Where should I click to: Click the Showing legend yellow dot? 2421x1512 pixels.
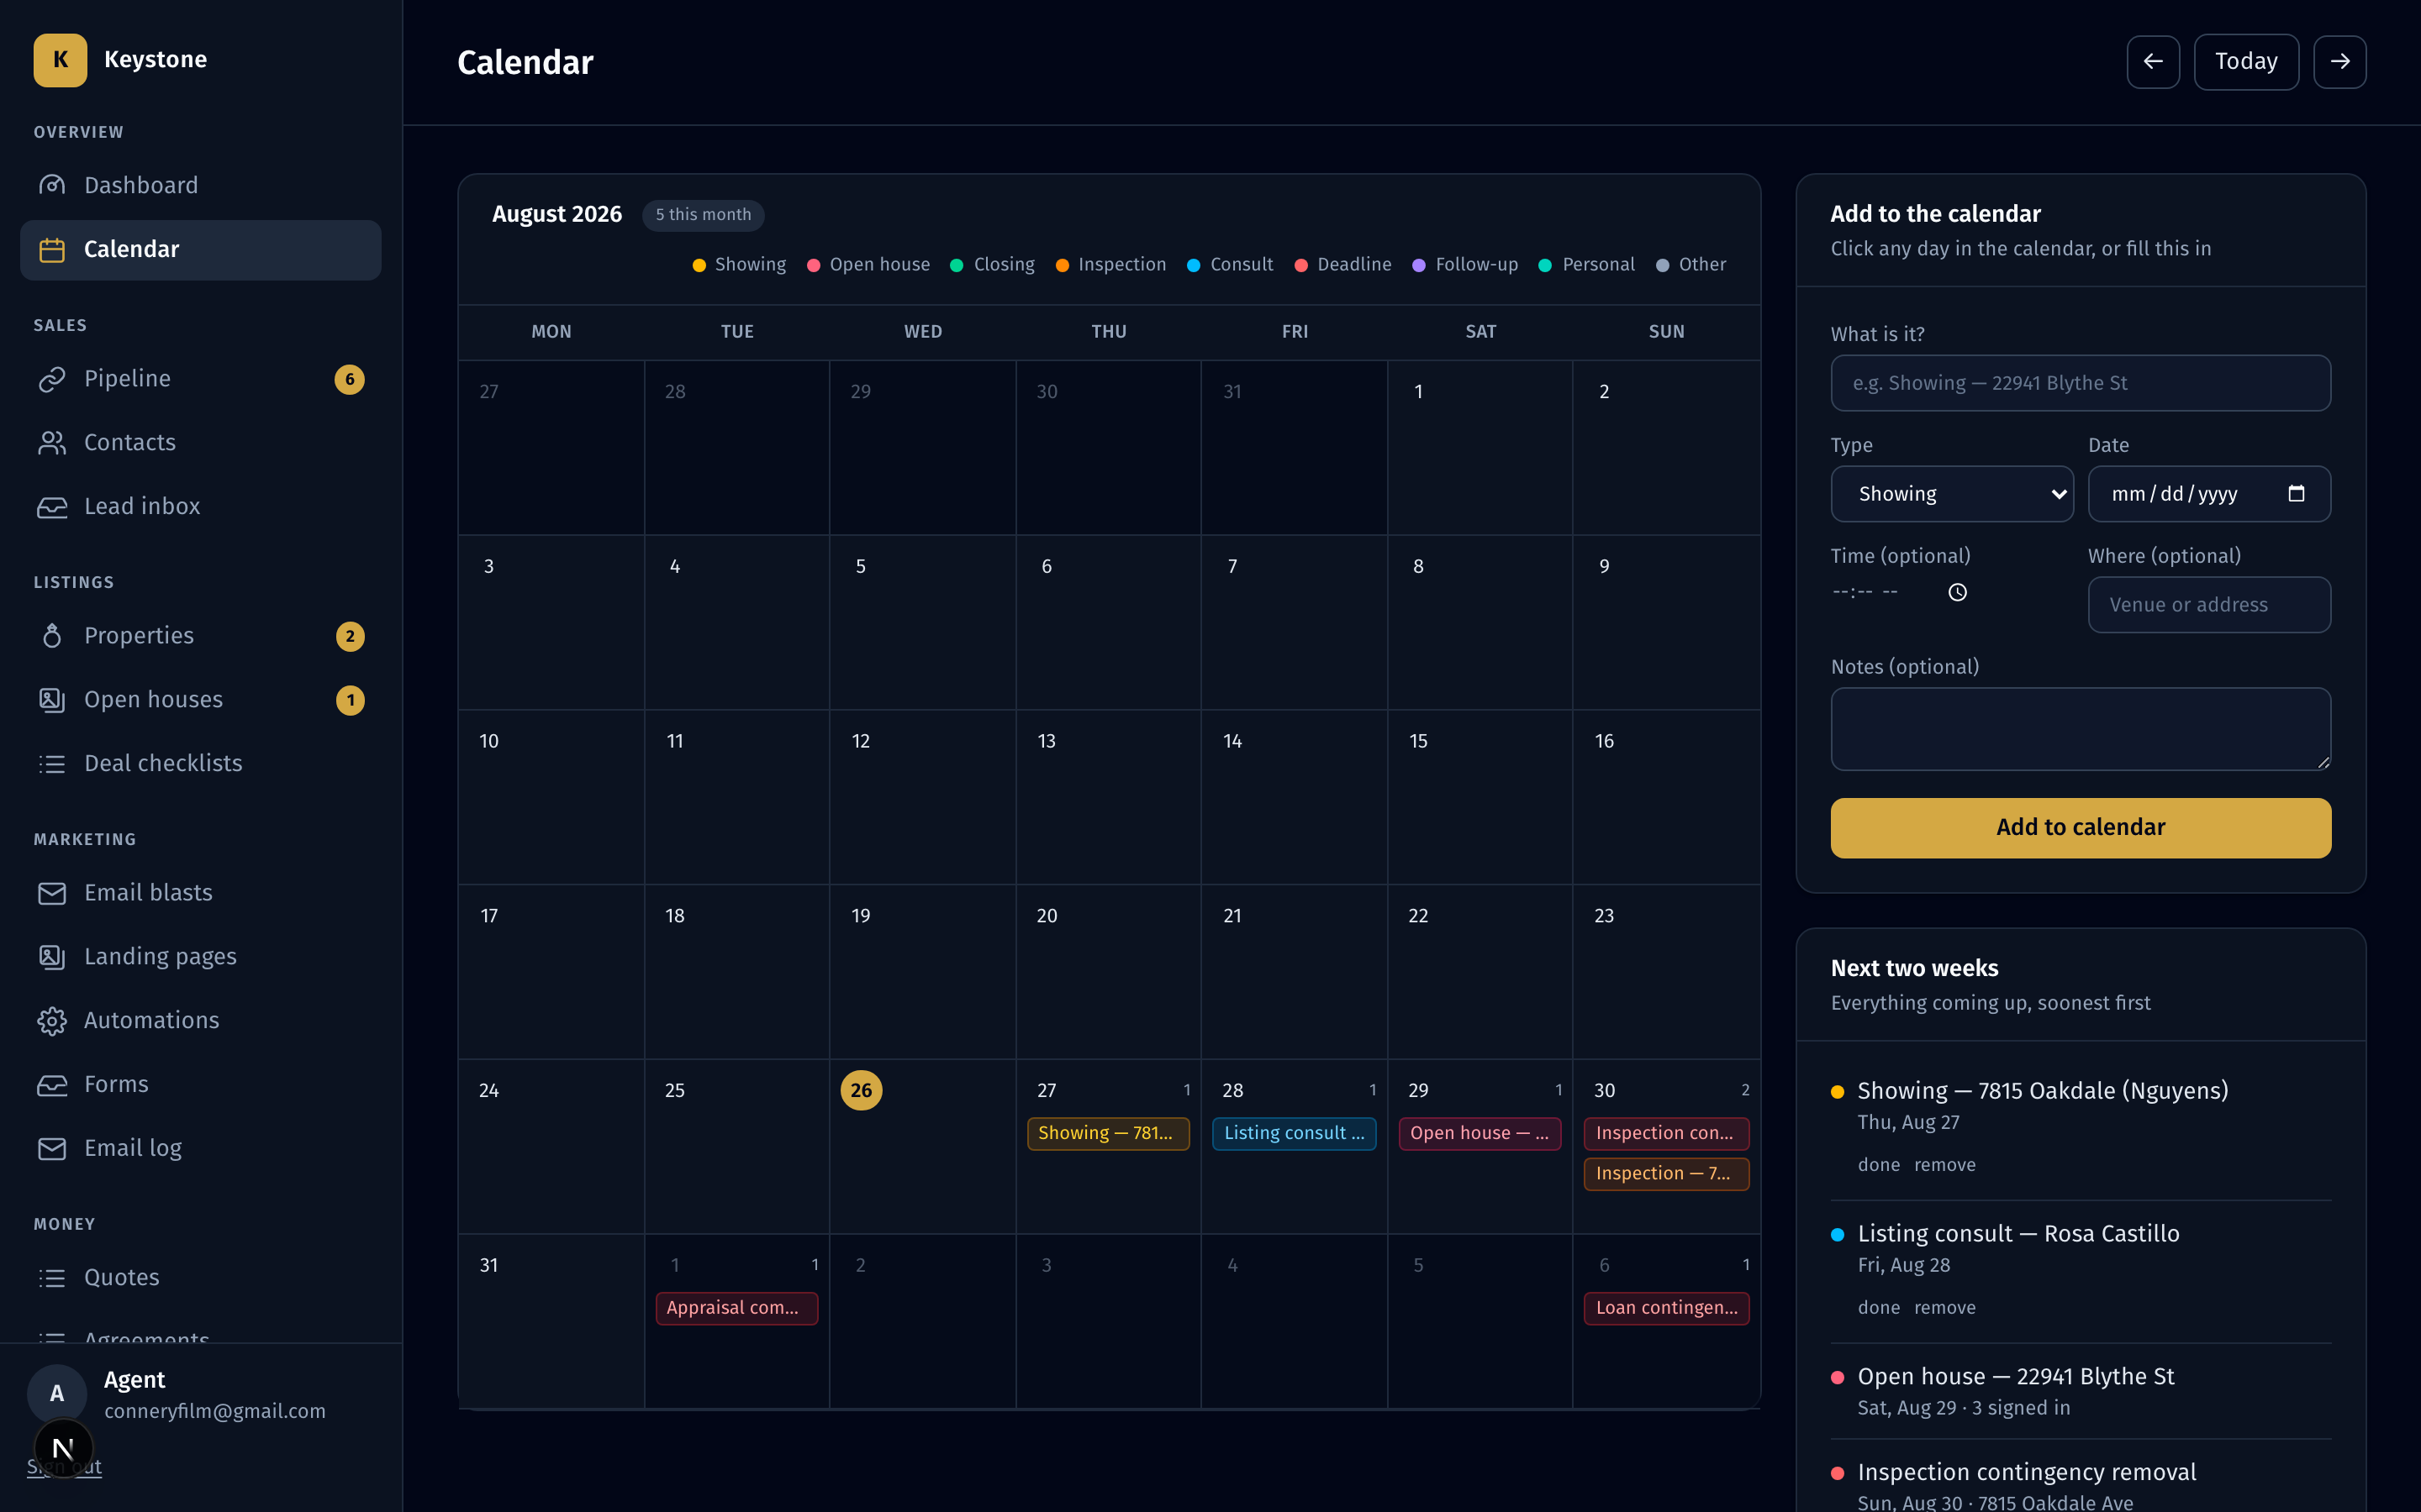tap(699, 265)
